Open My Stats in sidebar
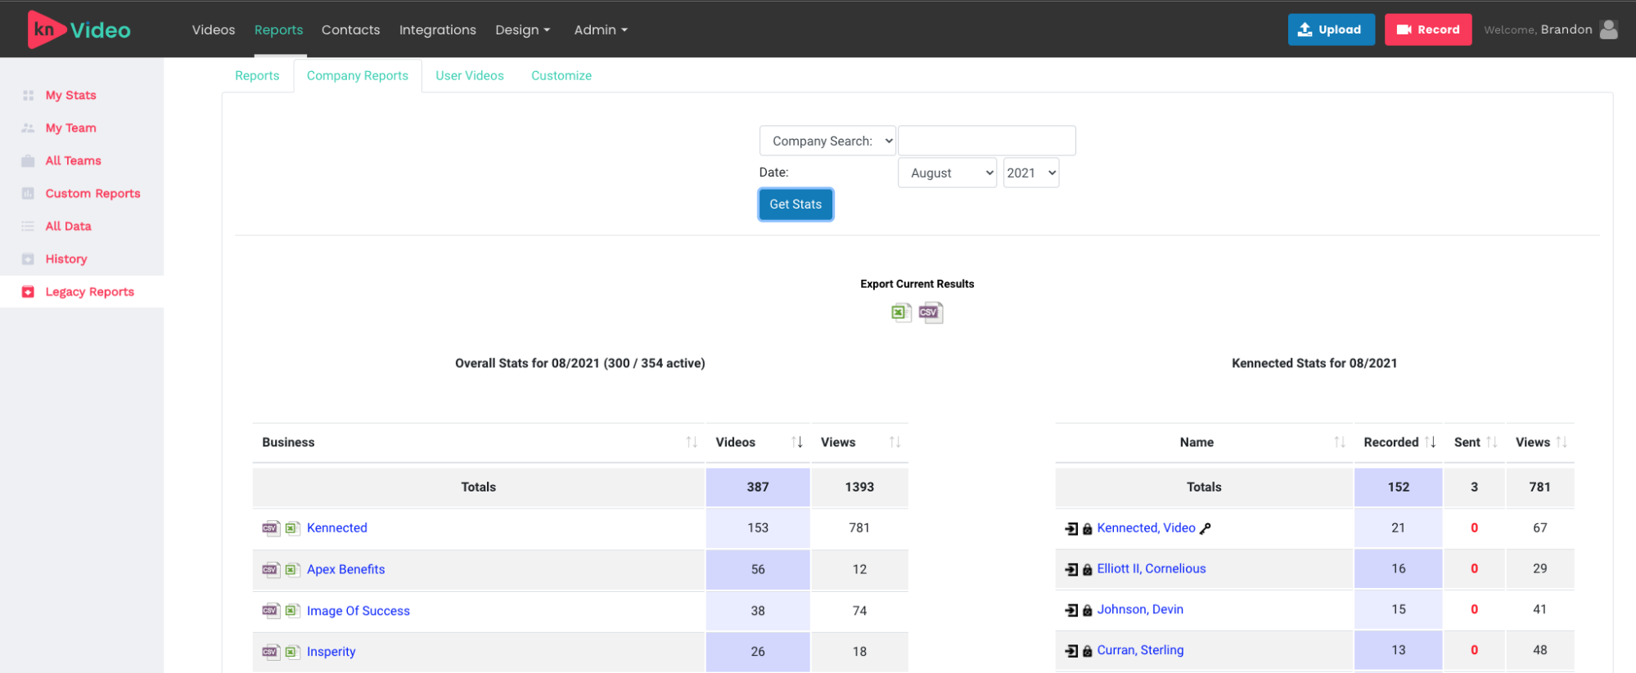 70,95
